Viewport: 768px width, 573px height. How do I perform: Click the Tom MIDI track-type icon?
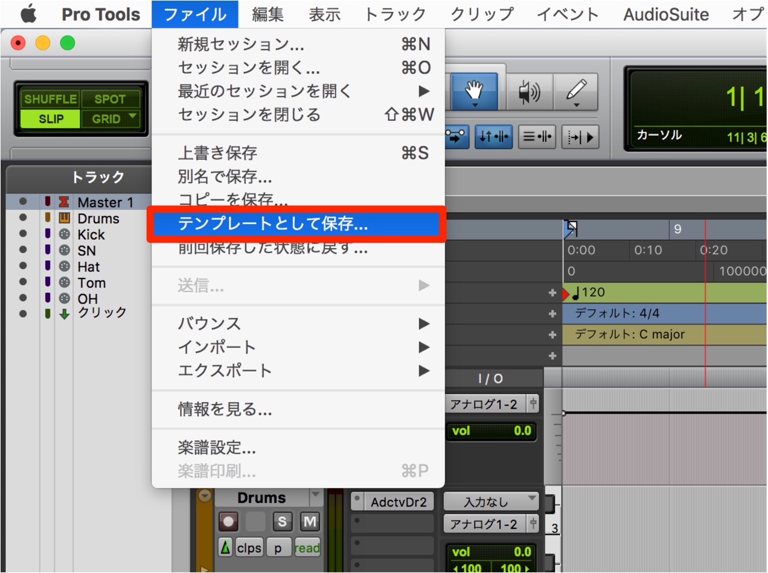tap(64, 283)
